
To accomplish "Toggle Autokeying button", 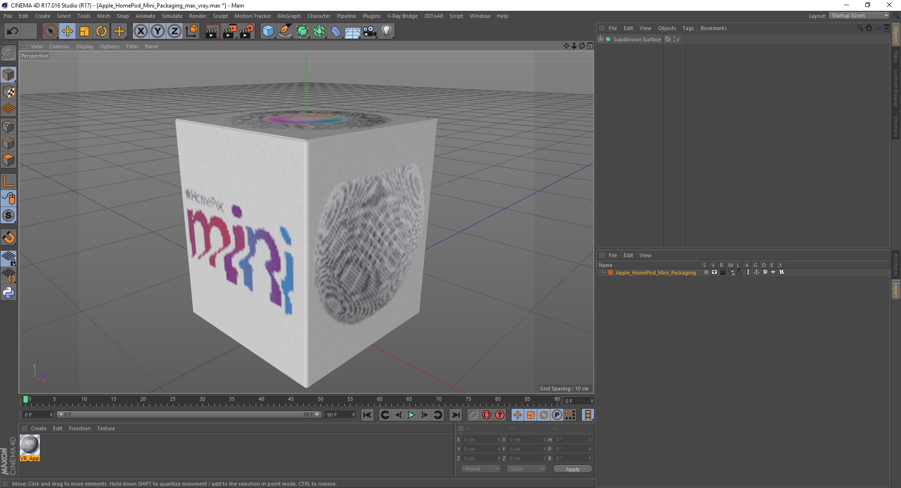I will point(487,415).
